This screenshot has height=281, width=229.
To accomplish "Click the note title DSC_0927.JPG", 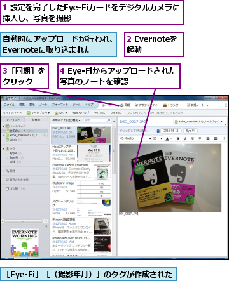I will tap(133, 122).
